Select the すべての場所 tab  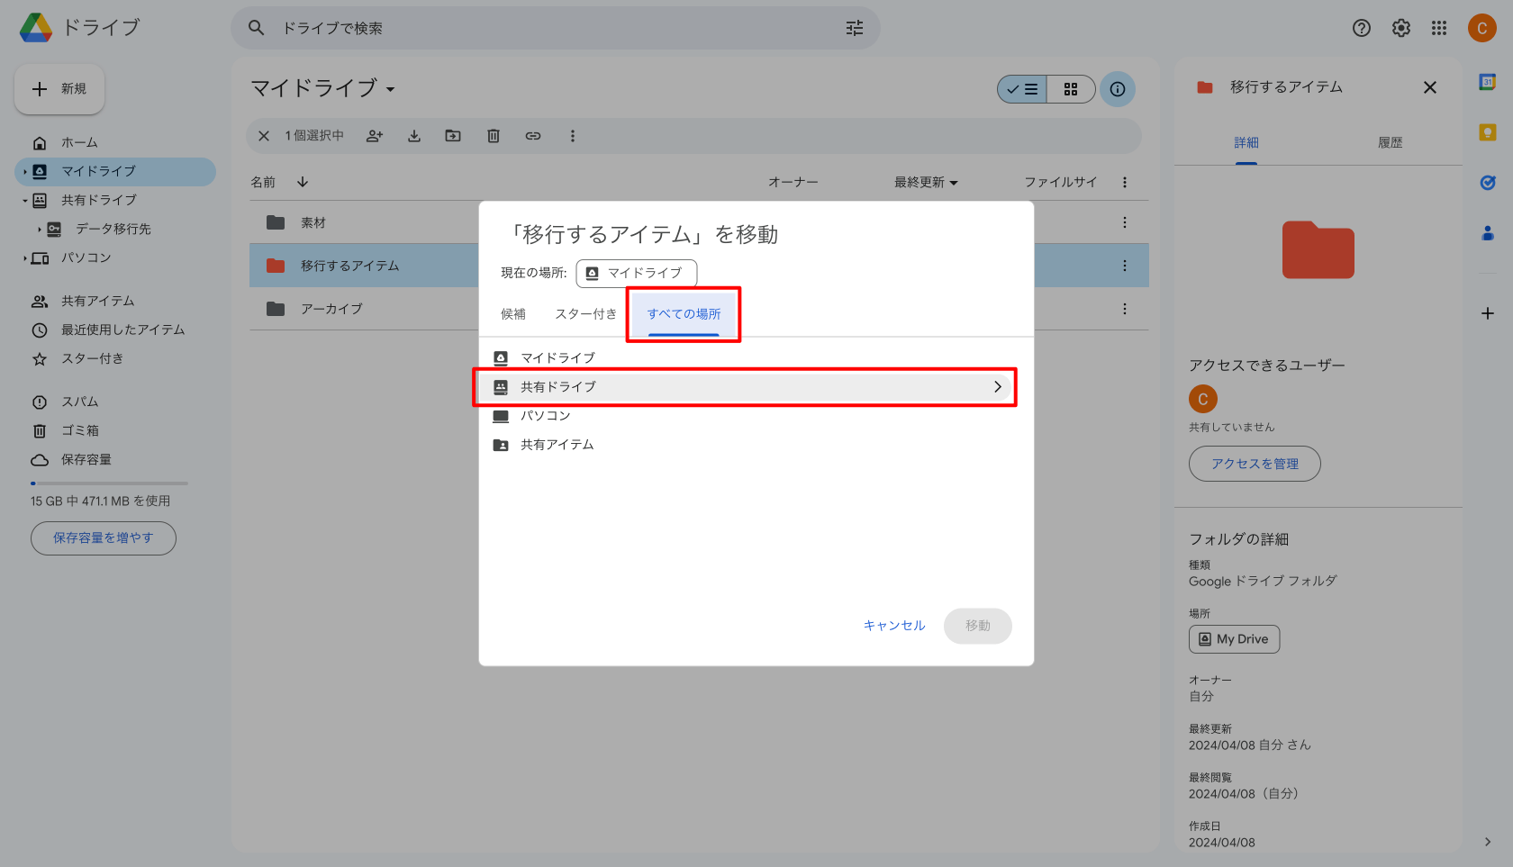tap(684, 313)
